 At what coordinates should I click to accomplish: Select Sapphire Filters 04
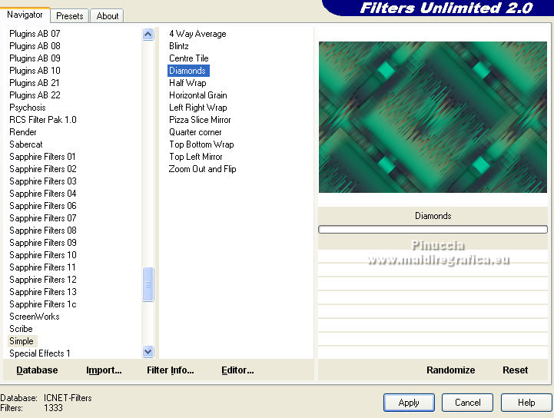pyautogui.click(x=43, y=194)
